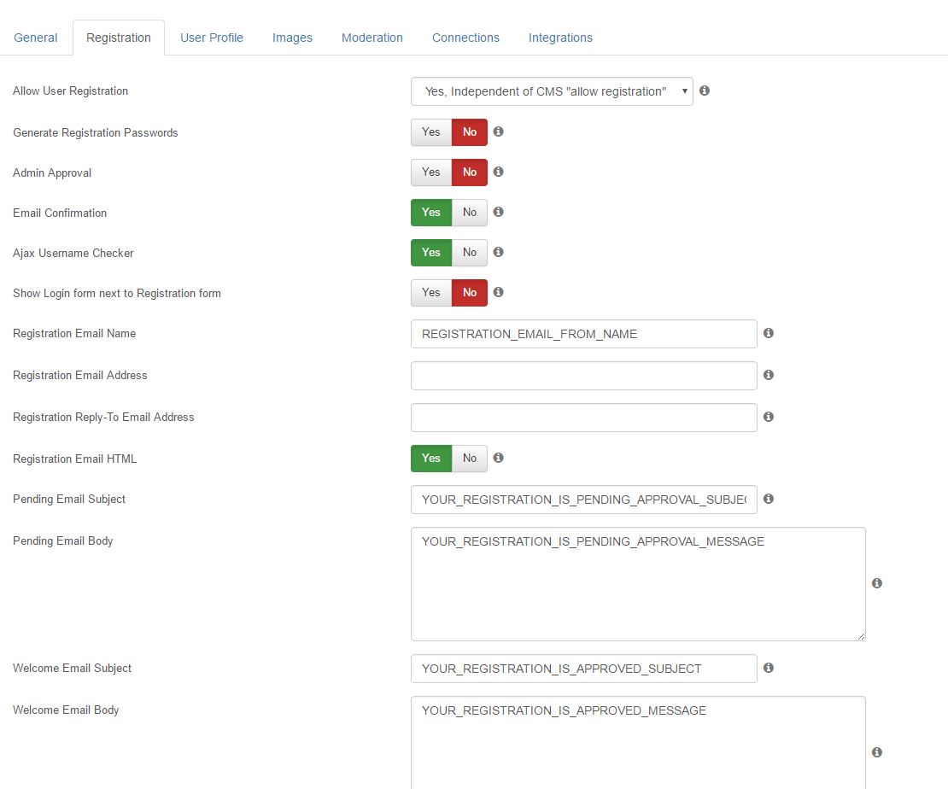Set Generate Registration Passwords to Yes
This screenshot has width=948, height=789.
coord(431,132)
